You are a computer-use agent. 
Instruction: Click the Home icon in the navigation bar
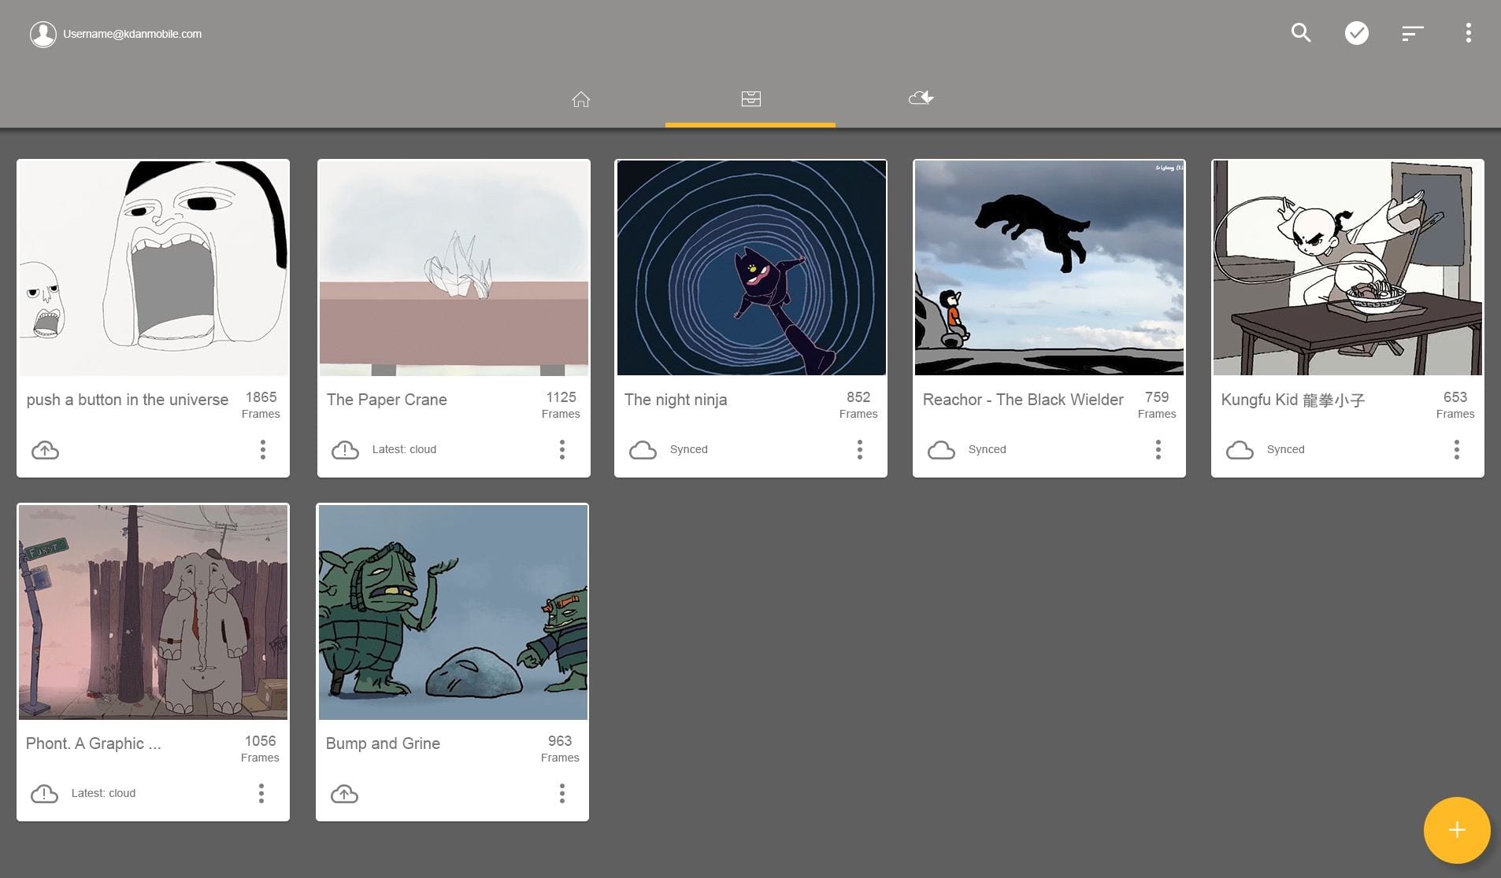pyautogui.click(x=580, y=98)
